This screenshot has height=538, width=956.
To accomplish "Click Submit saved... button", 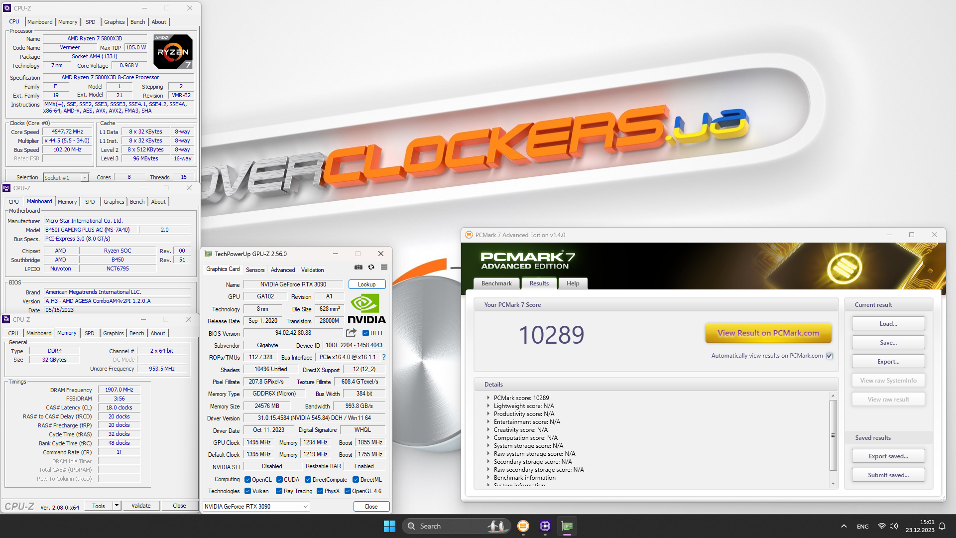I will click(888, 475).
